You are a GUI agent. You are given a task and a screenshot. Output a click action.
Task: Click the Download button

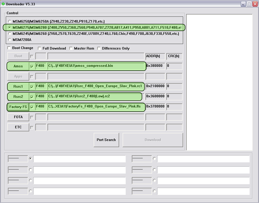pyautogui.click(x=153, y=140)
